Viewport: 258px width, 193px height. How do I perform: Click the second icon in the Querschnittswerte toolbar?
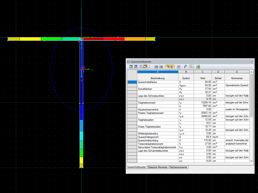pyautogui.click(x=135, y=67)
